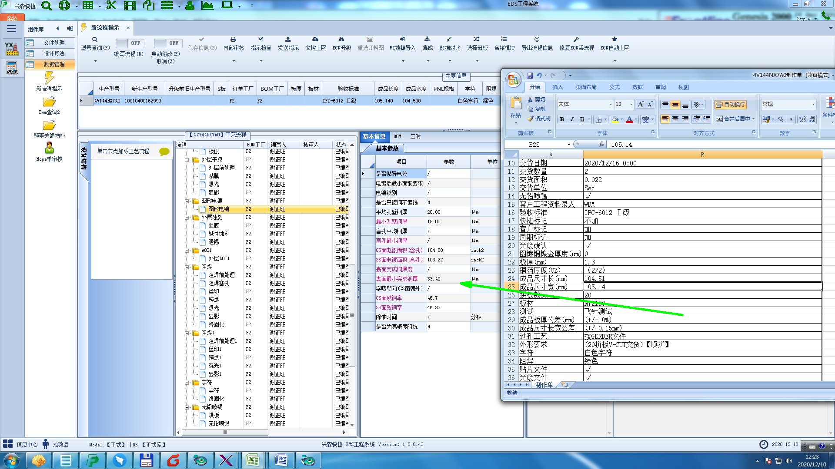Switch to Excel 插入 ribbon tab
The width and height of the screenshot is (835, 469).
pos(557,87)
